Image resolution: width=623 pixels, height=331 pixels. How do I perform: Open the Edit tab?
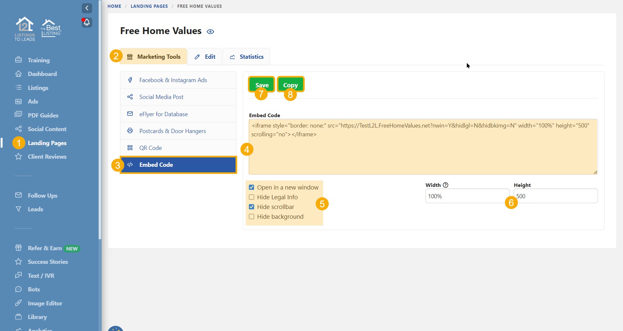(x=205, y=57)
